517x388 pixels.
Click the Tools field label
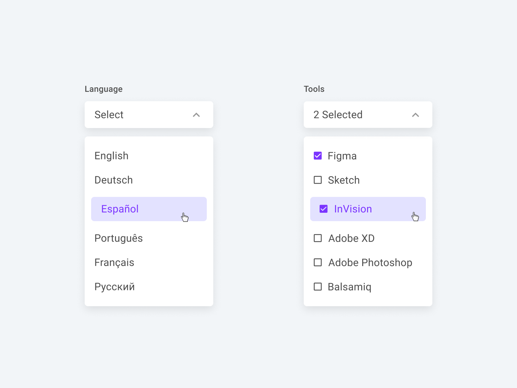(314, 89)
